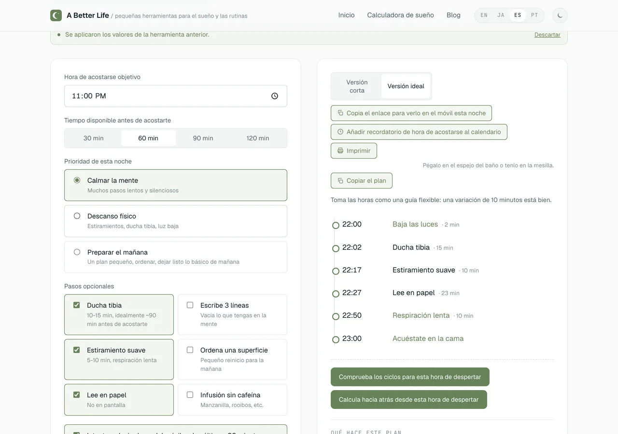
Task: Choose 90 min available time
Action: pos(203,138)
